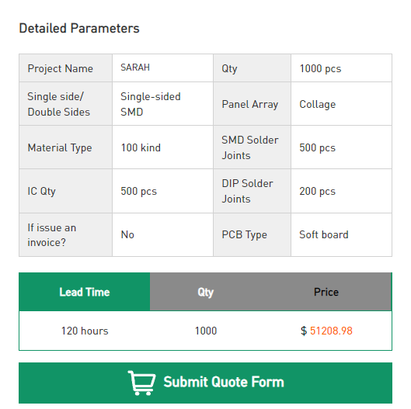Viewport: 411px width, 409px height.
Task: Select the SARAH project name value
Action: pyautogui.click(x=135, y=68)
